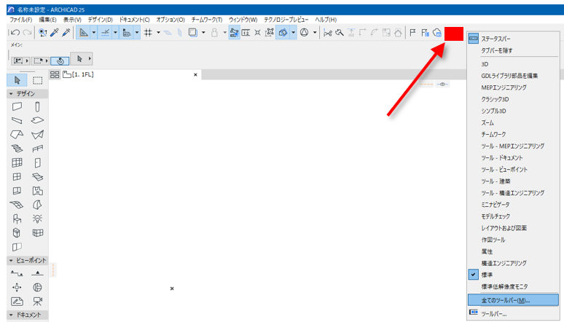Open the ウィンドウ(W) menu
Screen dimensions: 564x322
(x=243, y=20)
